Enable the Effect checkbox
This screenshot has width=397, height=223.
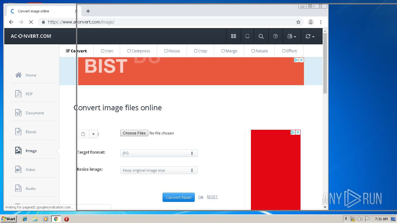[x=284, y=51]
